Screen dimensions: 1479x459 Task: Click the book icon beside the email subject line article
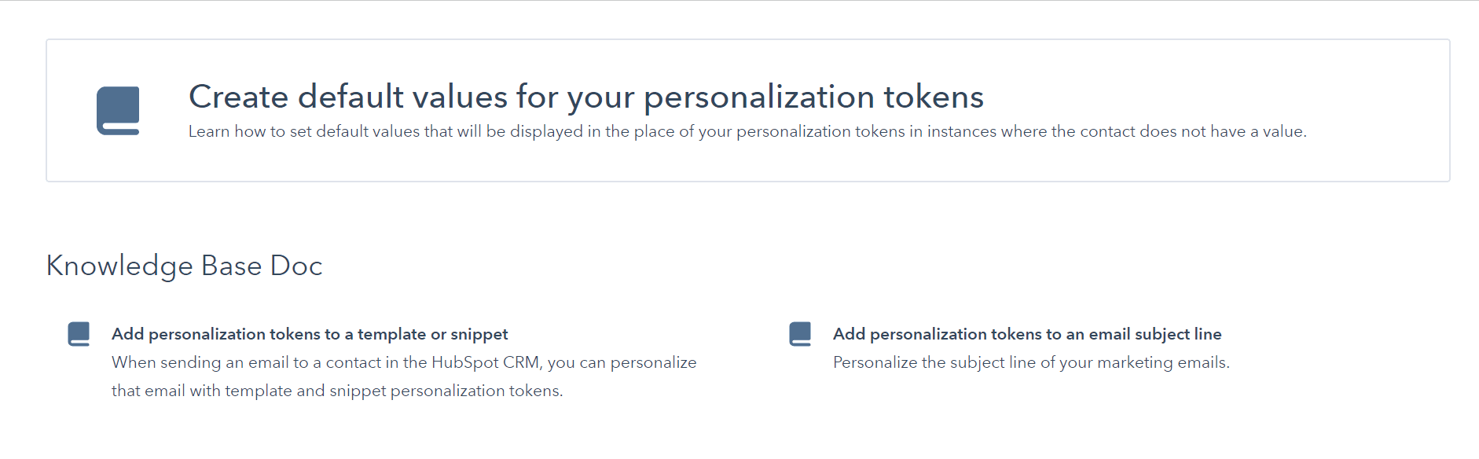[800, 334]
